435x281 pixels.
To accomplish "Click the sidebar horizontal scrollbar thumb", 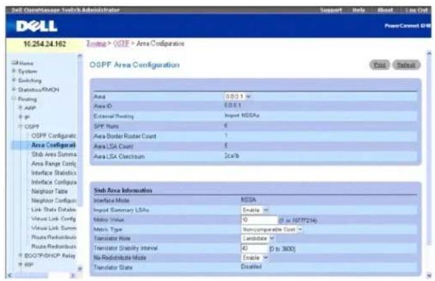I will 31,275.
